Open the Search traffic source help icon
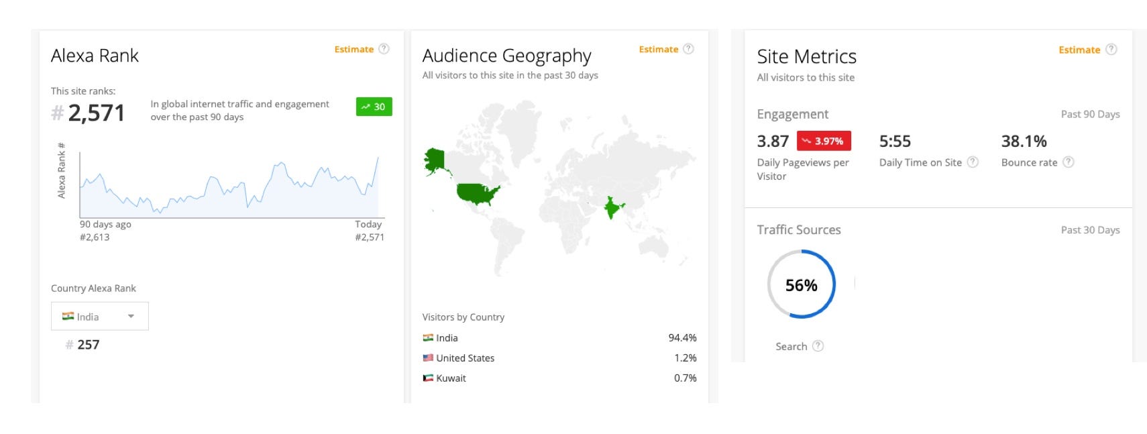The height and width of the screenshot is (434, 1147). point(818,346)
